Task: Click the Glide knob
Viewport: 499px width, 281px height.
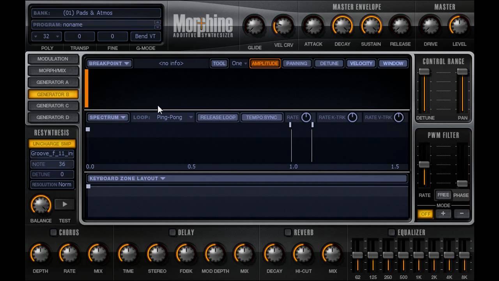Action: 254,27
